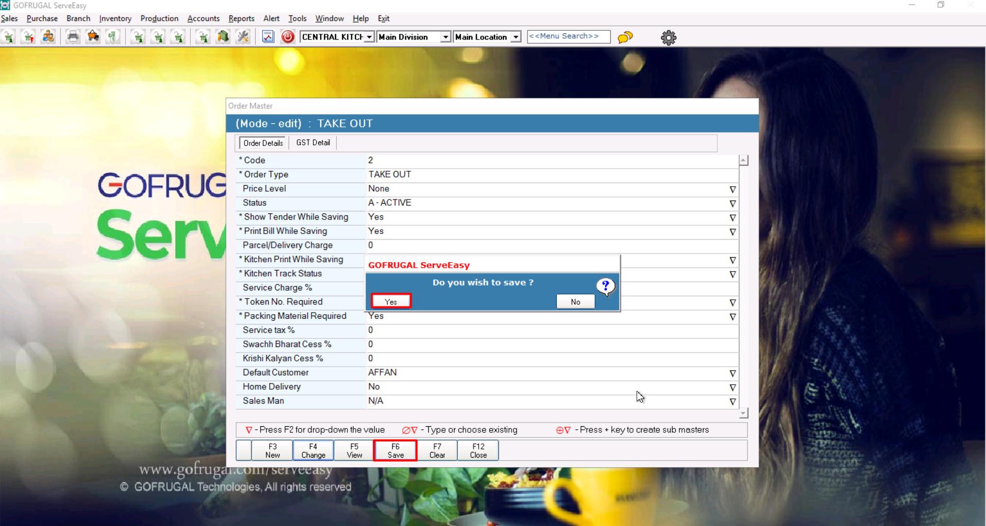
Task: Open the orange delivery basket icon
Action: point(93,37)
